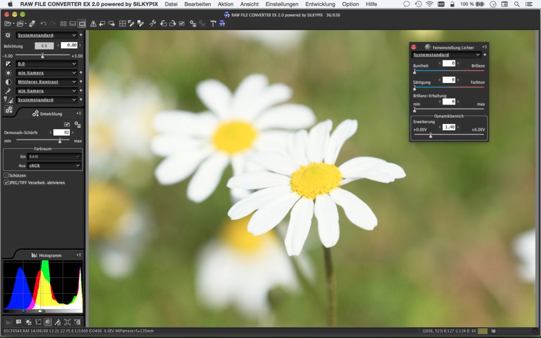Screen dimensions: 541x338
Task: Click the checkmark mark-image toolbar icon
Action: 182,24
